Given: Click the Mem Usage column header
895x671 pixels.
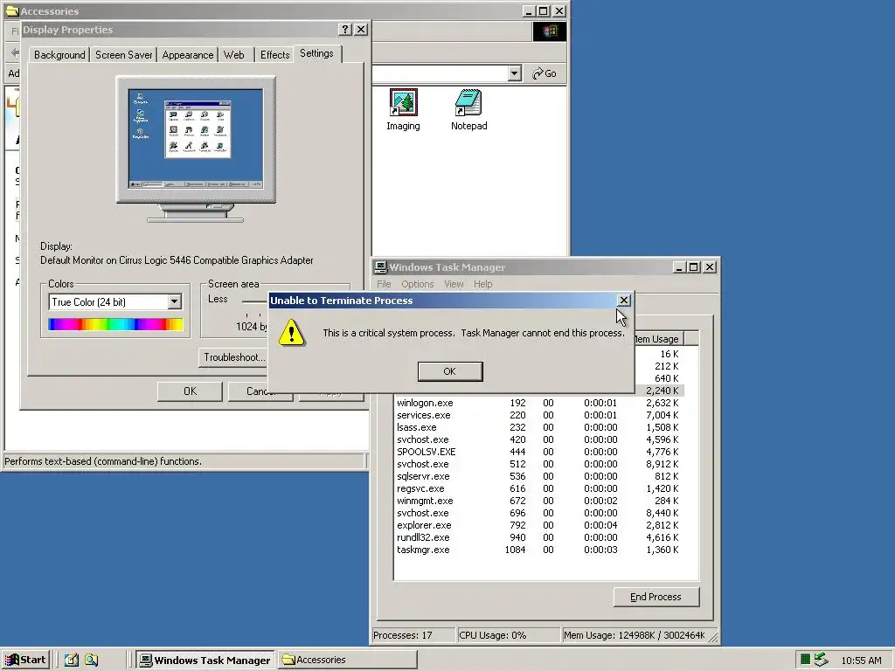Looking at the screenshot, I should point(658,339).
